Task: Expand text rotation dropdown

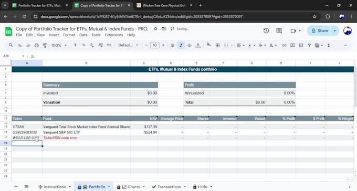Action: 276,45
